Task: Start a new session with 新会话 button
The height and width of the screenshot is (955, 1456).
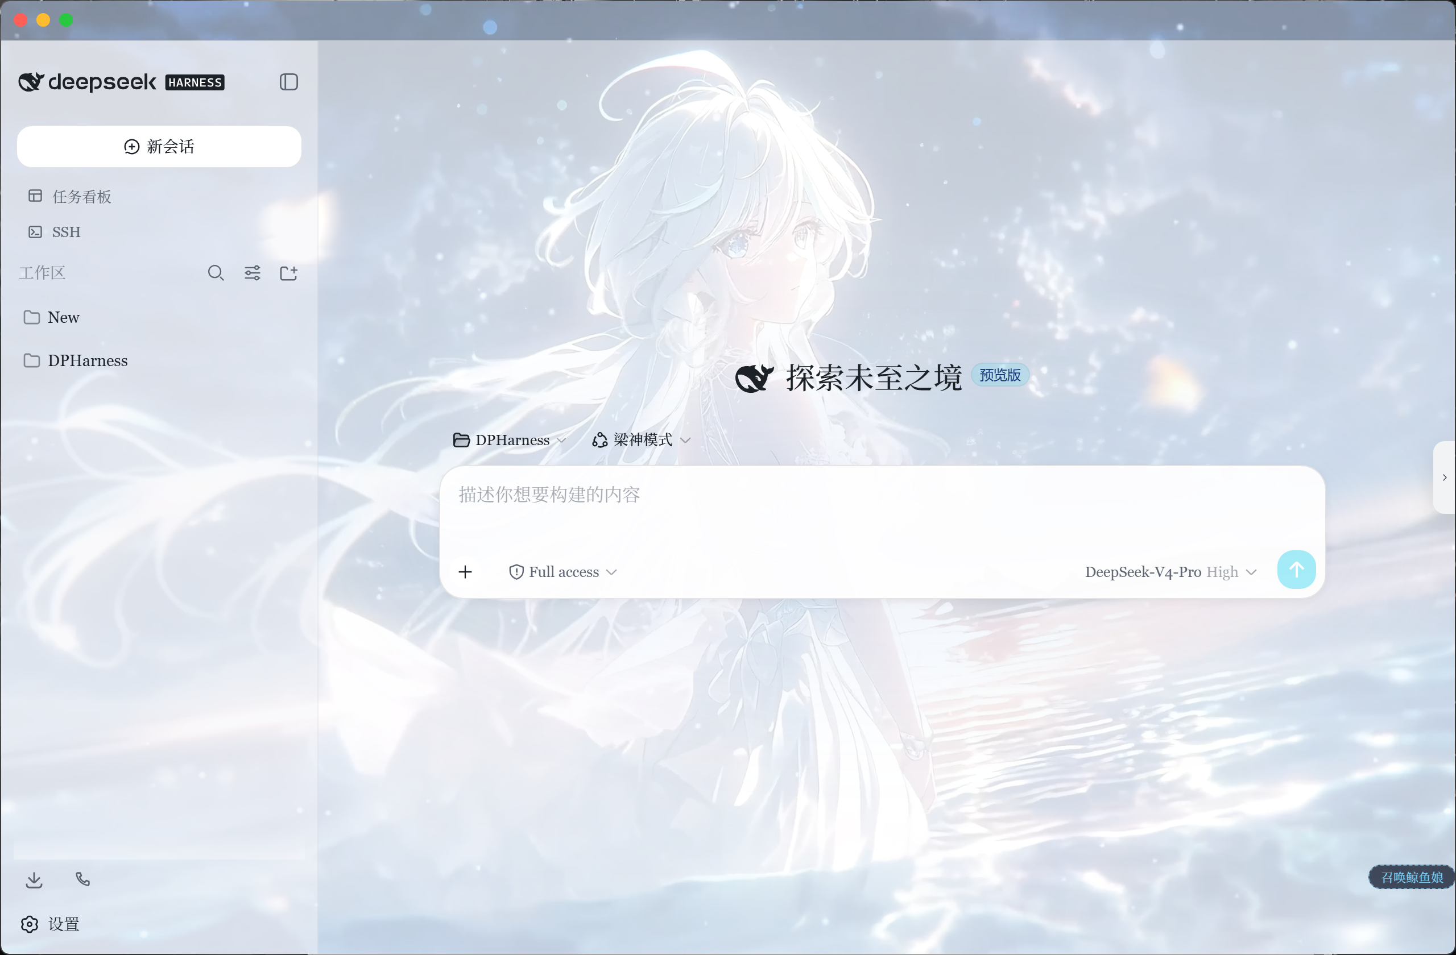Action: pos(159,147)
